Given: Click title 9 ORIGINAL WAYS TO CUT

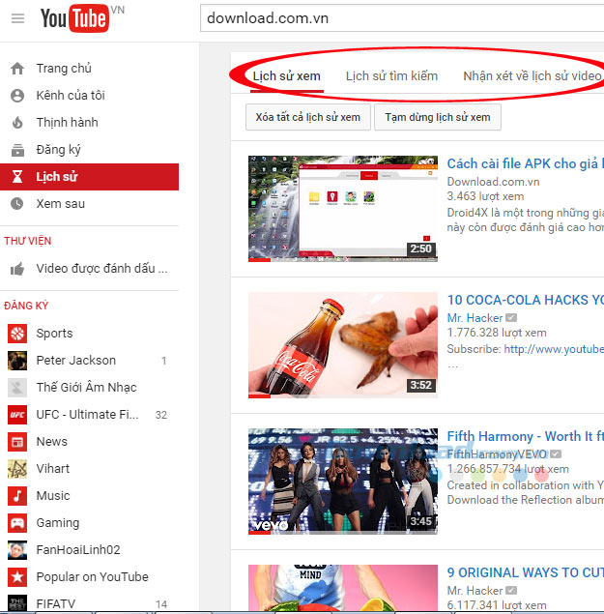Looking at the screenshot, I should [525, 572].
